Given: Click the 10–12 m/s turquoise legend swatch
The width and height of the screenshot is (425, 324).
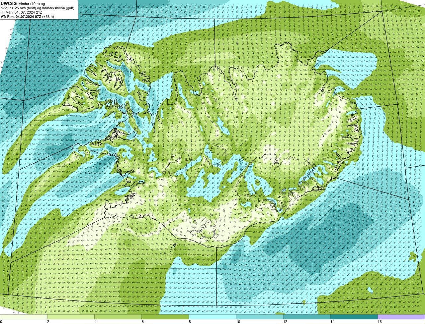Looking at the screenshot, I should (260, 317).
